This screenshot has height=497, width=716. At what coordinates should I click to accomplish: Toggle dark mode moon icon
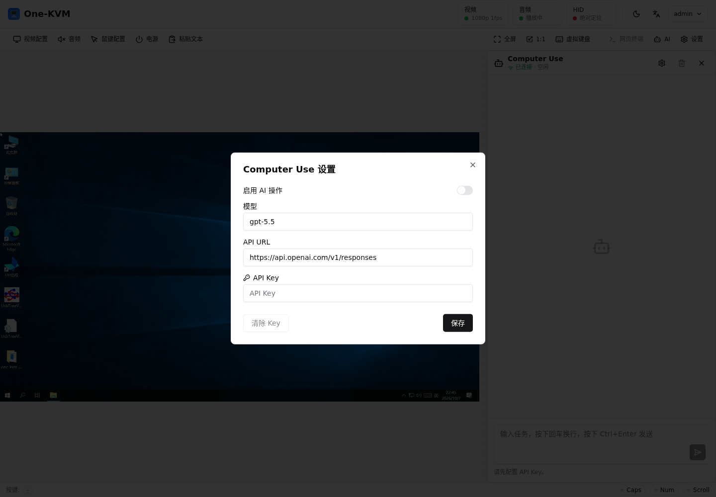point(636,14)
